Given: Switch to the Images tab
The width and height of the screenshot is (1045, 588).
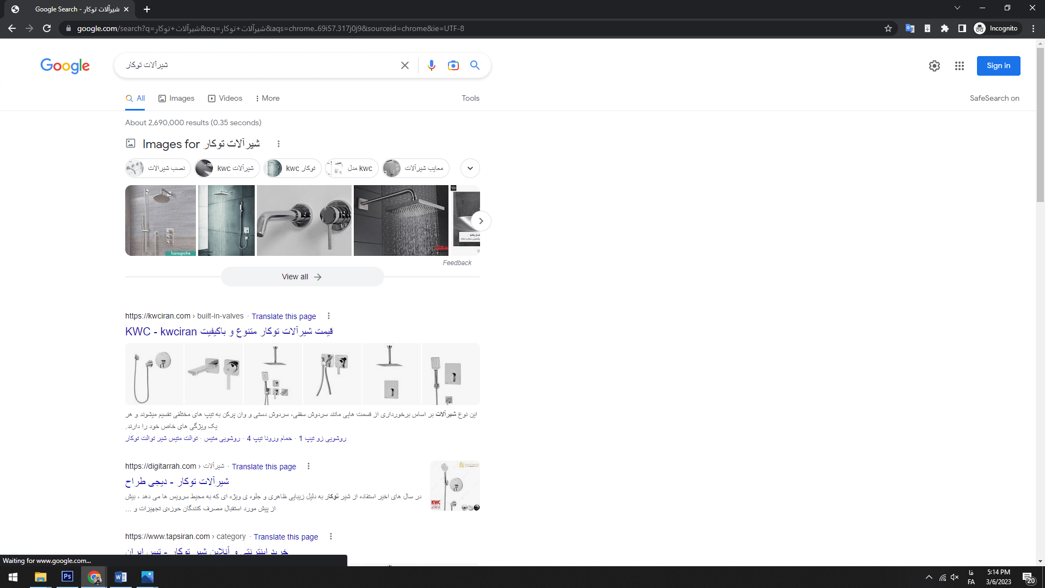Looking at the screenshot, I should 176,99.
